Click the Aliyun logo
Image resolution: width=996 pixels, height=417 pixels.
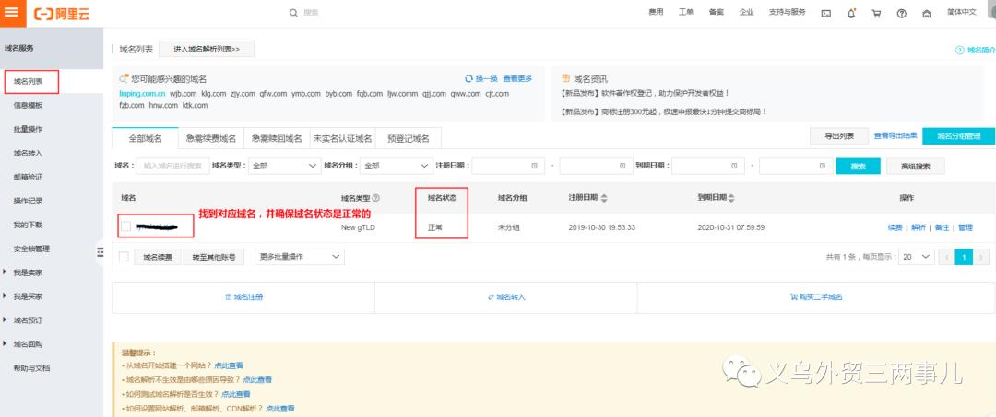61,14
